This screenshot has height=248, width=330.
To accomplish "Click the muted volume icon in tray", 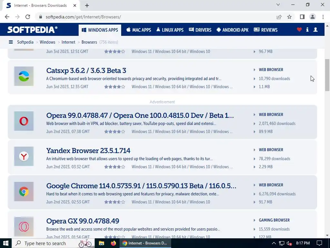I will (289, 243).
